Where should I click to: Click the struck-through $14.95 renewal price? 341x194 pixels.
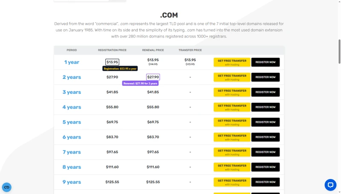[153, 64]
